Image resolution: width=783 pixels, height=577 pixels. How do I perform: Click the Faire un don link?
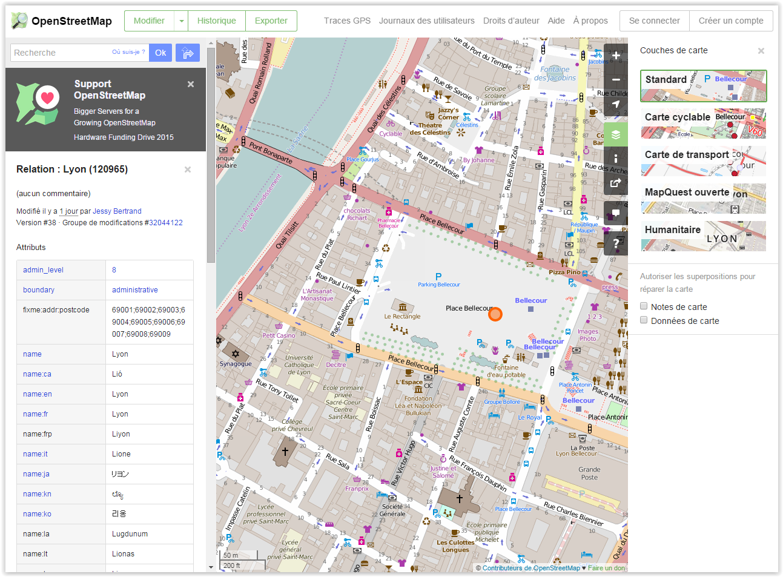click(606, 568)
